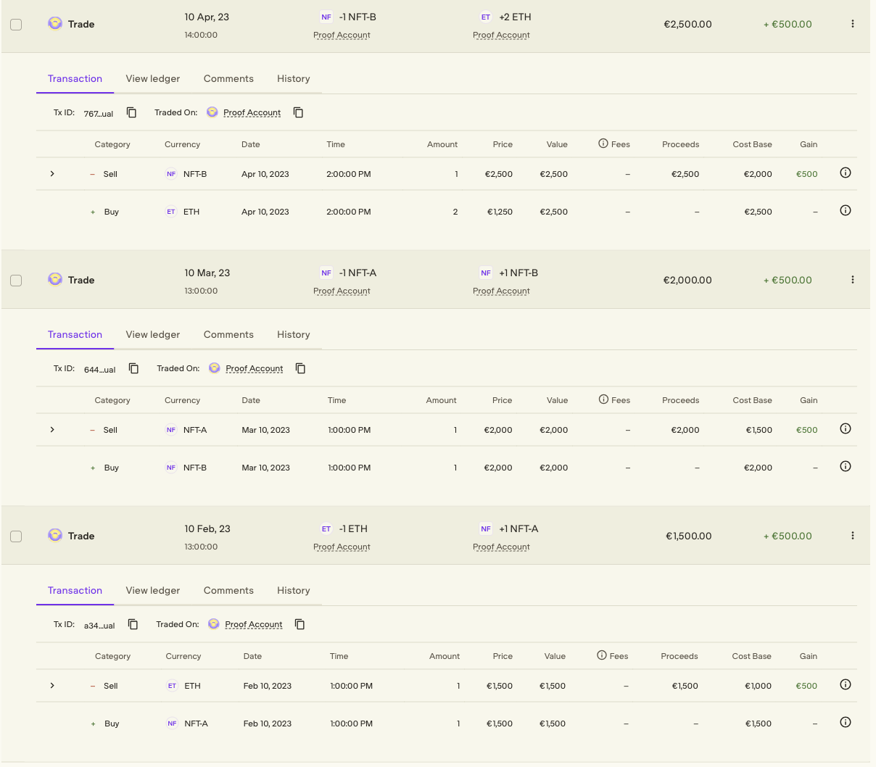Copy Traded On account in 10 Feb trade

point(300,624)
